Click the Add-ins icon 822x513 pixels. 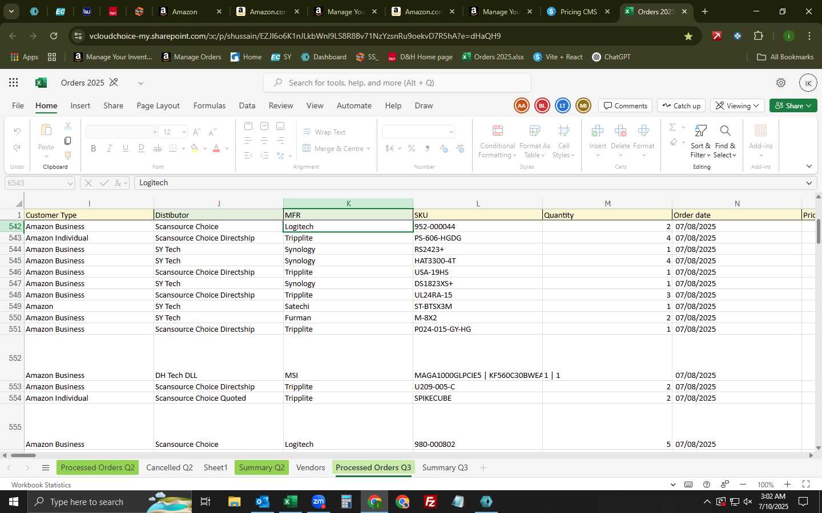click(760, 131)
